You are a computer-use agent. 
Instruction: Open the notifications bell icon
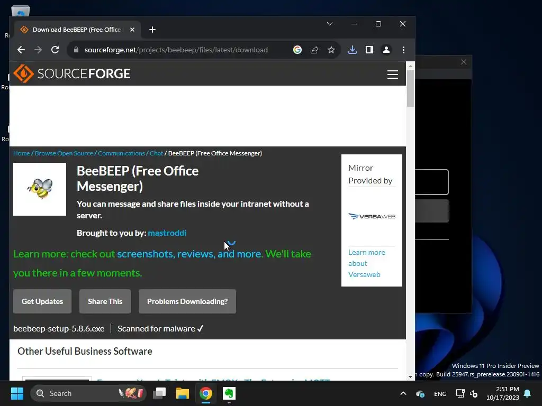pyautogui.click(x=528, y=393)
